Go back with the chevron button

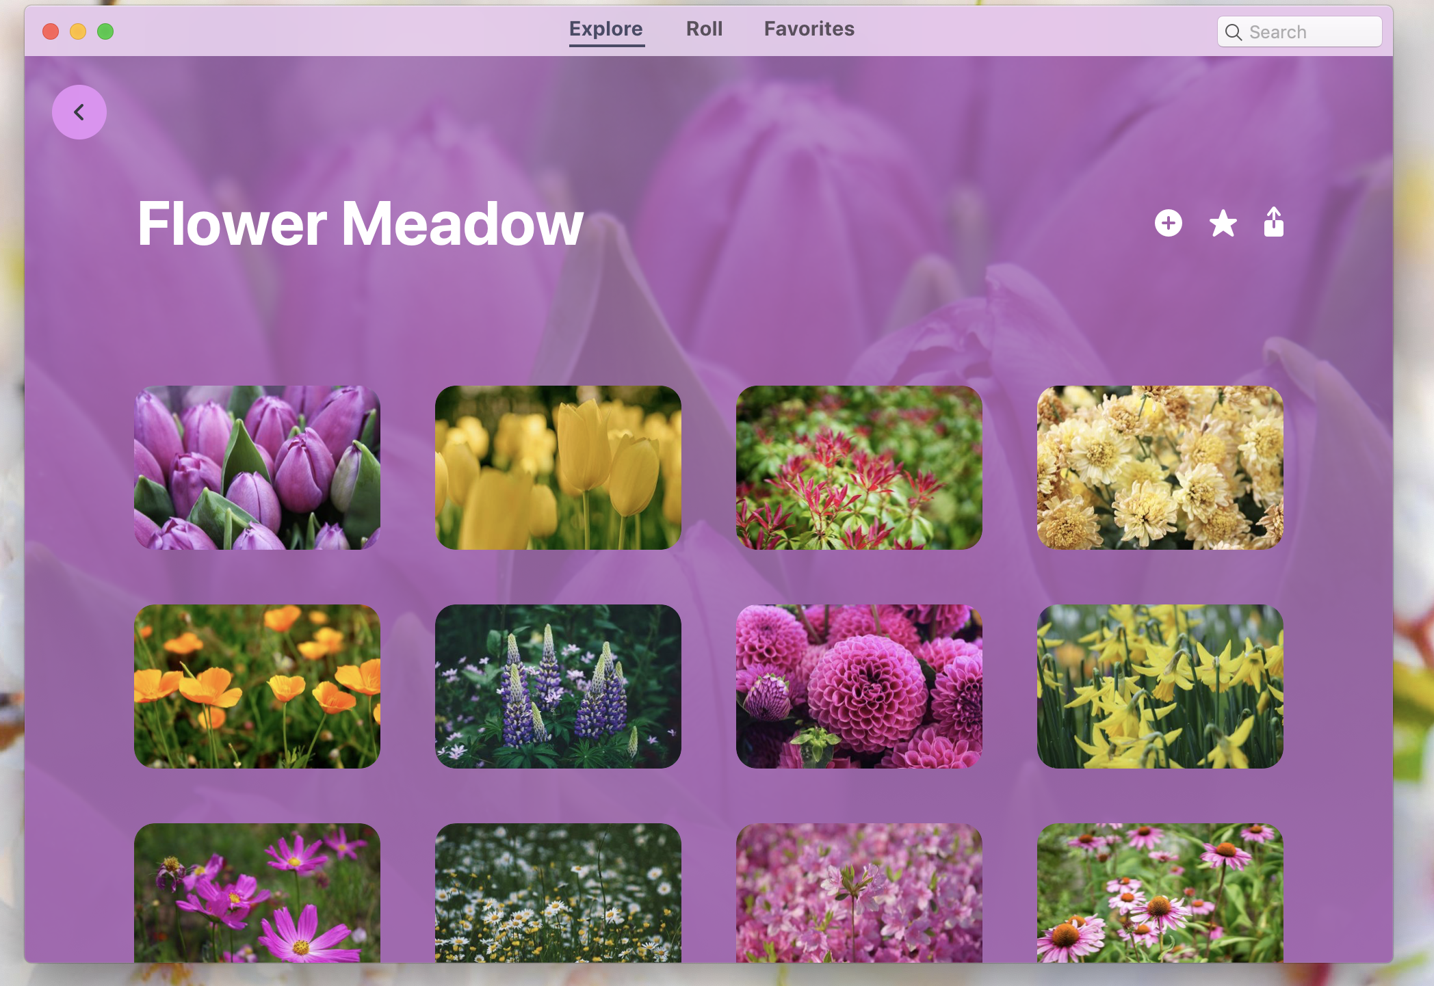click(79, 112)
